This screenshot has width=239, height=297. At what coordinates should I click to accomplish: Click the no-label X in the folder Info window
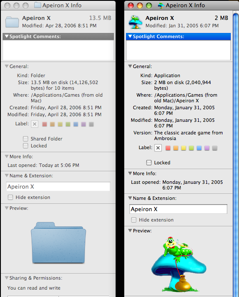coord(35,124)
